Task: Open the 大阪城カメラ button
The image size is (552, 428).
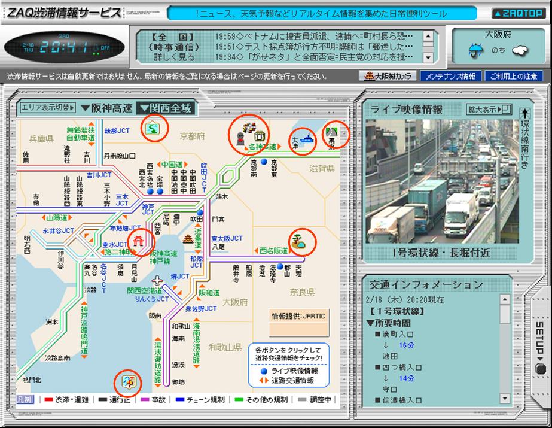Action: 388,76
